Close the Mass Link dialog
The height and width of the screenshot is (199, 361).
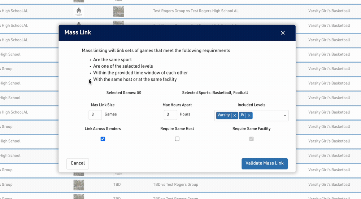point(283,33)
